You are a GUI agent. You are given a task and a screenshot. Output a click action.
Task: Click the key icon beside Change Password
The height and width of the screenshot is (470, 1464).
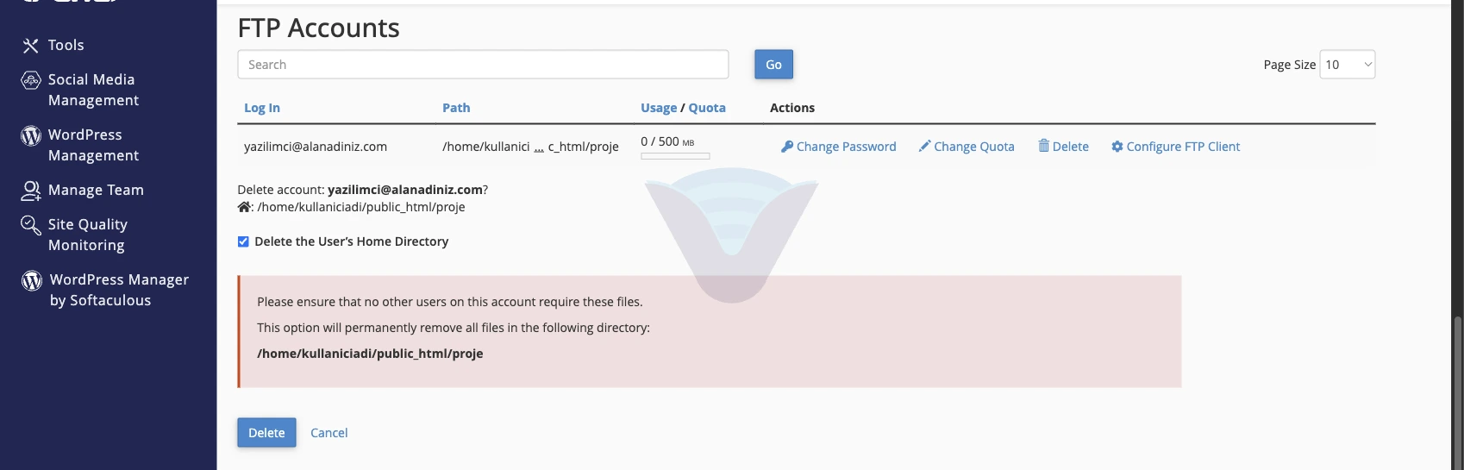786,147
